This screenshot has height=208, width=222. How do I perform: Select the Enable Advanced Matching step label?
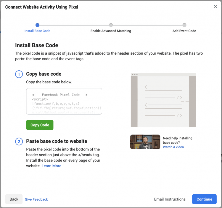click(x=111, y=31)
